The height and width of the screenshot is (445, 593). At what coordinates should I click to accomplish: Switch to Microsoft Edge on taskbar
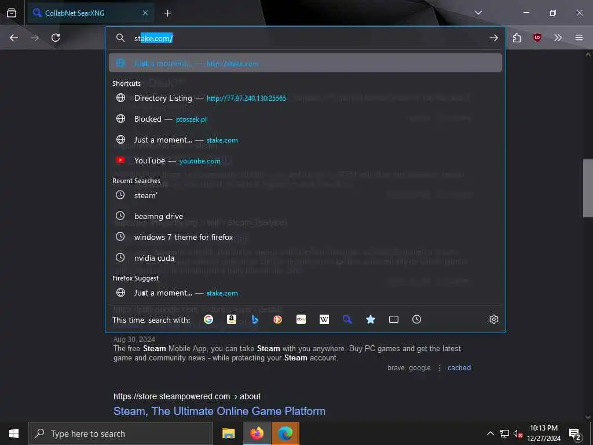tap(285, 433)
